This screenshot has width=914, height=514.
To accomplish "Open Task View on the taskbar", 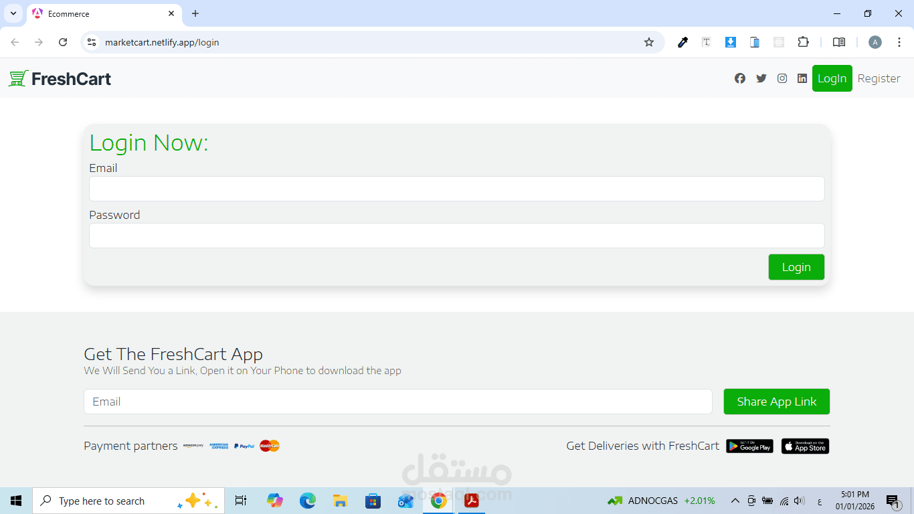I will click(x=241, y=501).
